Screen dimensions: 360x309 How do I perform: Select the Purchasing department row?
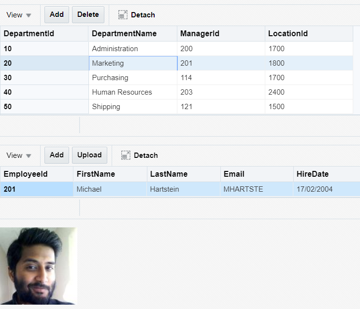click(x=176, y=78)
